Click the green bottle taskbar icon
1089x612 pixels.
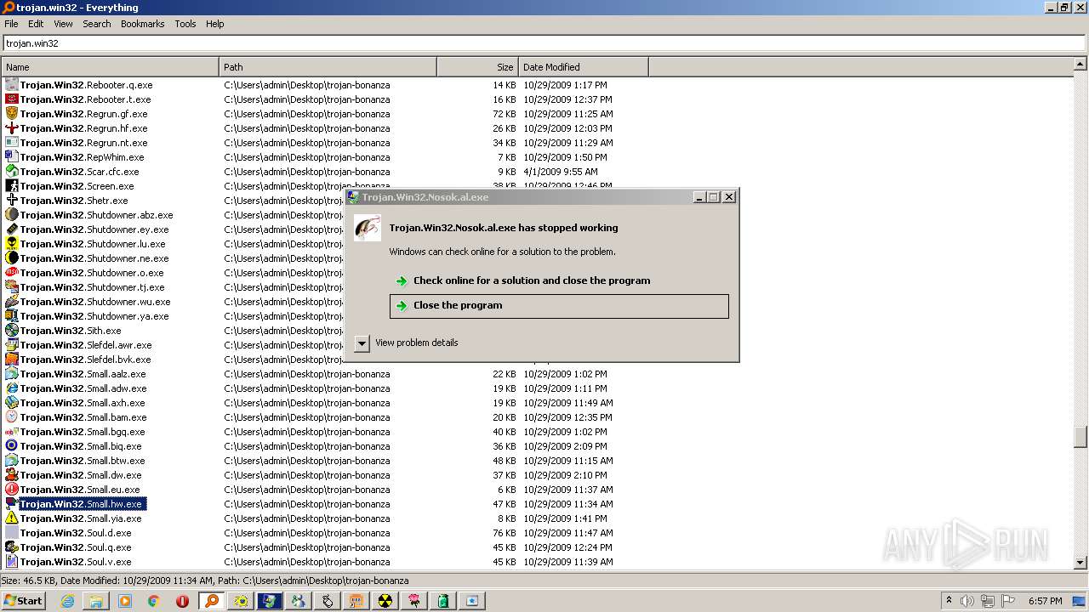pyautogui.click(x=443, y=601)
